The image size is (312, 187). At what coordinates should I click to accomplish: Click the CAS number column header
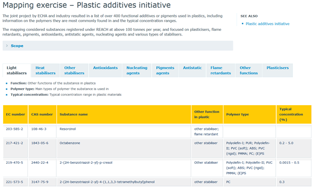(x=42, y=114)
